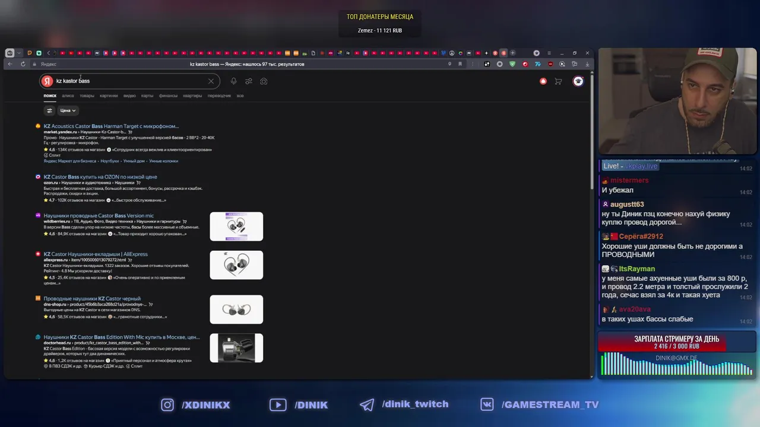
Task: Click the VK icon beside /GAMESTREAM_TV
Action: tap(487, 404)
